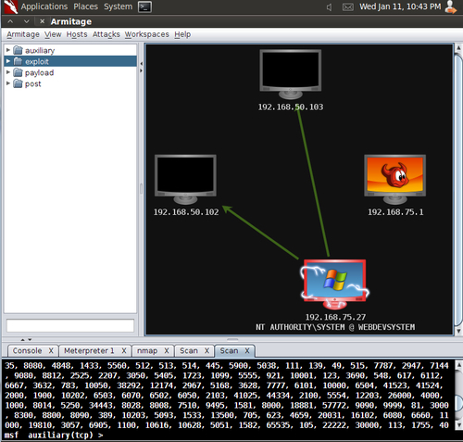This screenshot has height=442, width=463.
Task: Click the title bar down arrow button
Action: click(27, 21)
